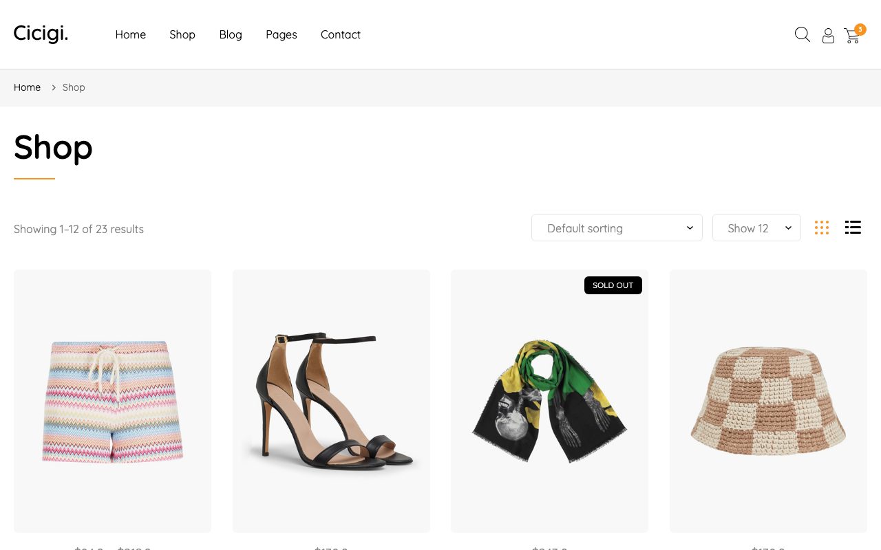Open the user account icon
Viewport: 881px width, 550px height.
[828, 36]
